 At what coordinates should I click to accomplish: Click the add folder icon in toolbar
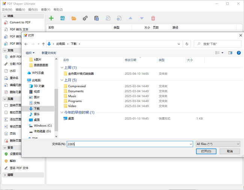(x=74, y=18)
